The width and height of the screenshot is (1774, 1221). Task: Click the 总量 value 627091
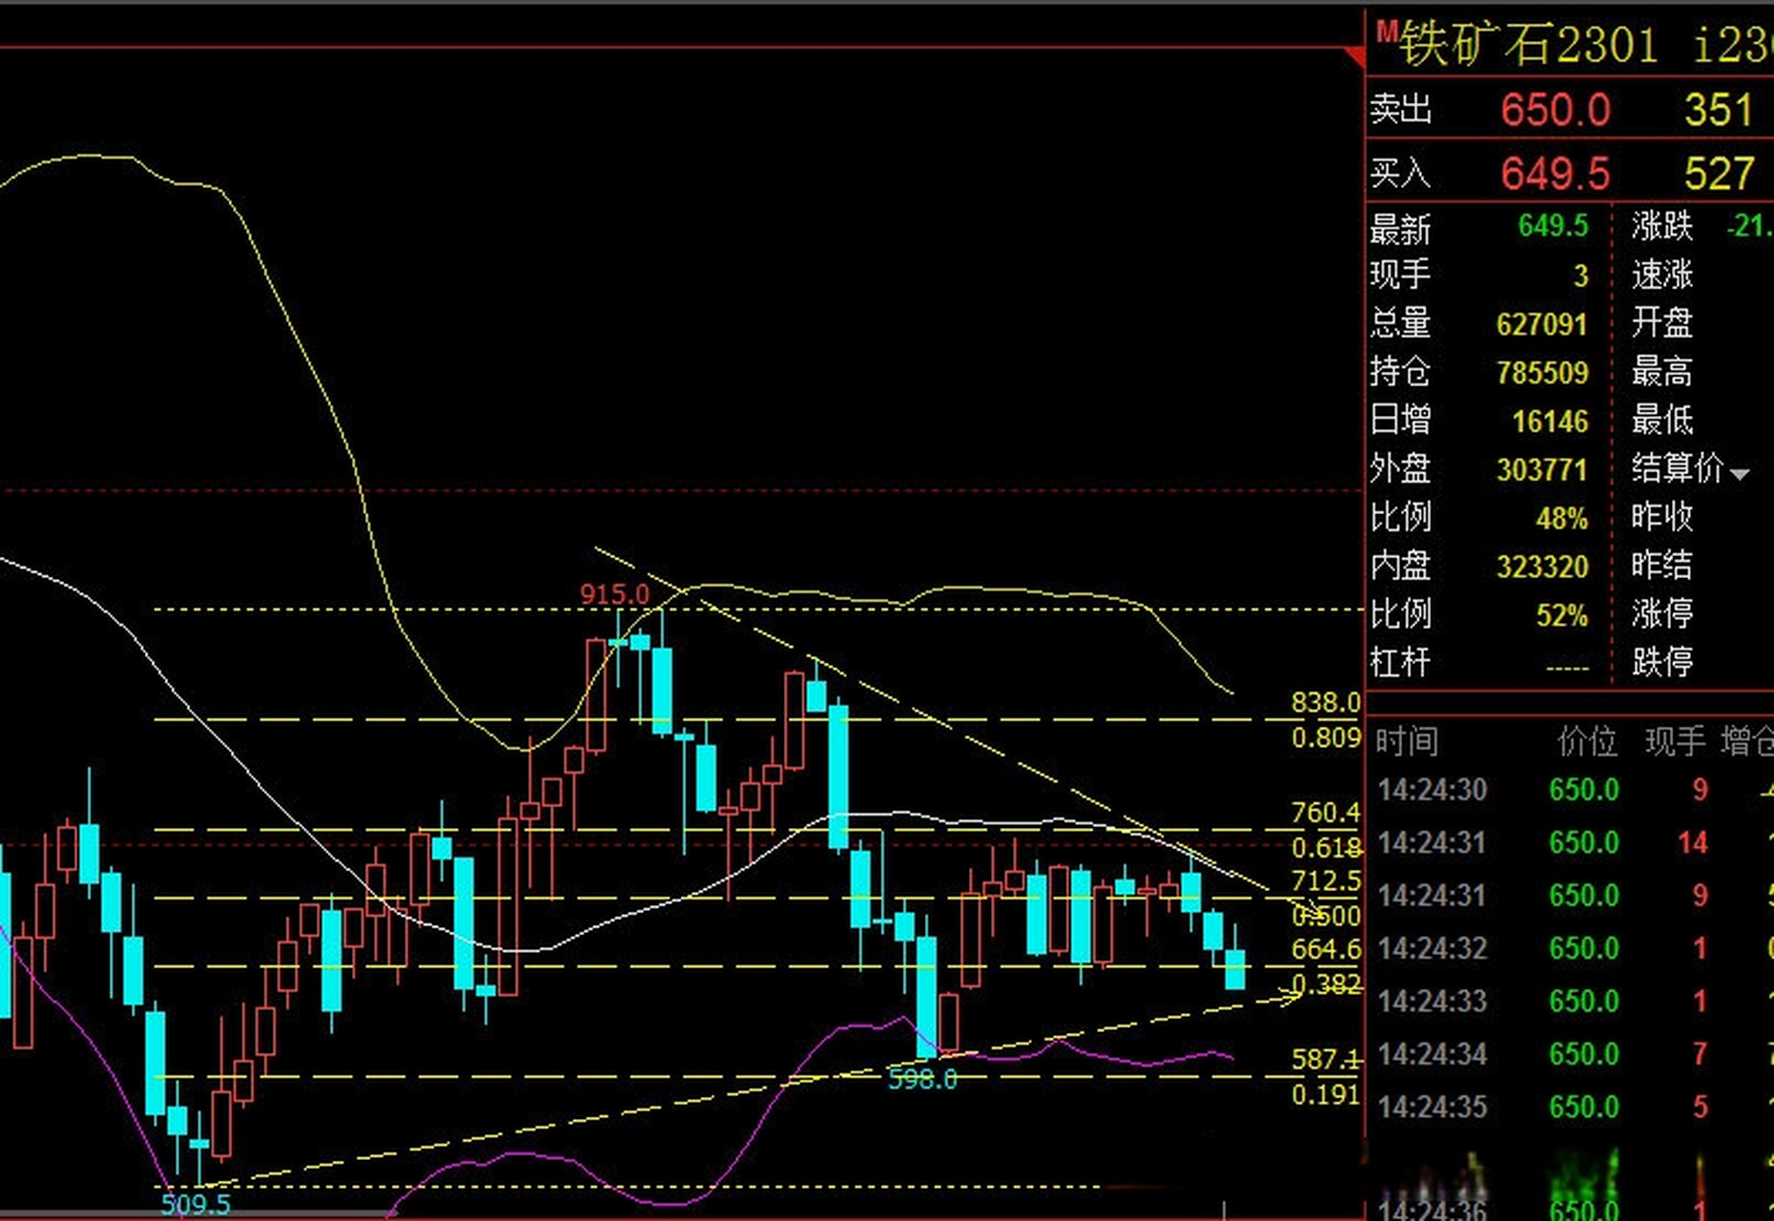pos(1542,324)
